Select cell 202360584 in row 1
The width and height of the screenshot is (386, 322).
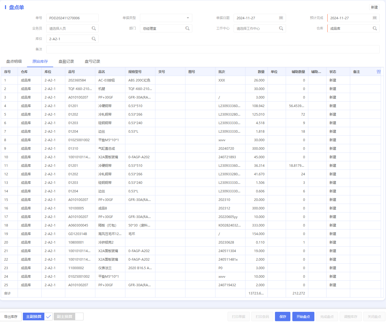[x=80, y=80]
